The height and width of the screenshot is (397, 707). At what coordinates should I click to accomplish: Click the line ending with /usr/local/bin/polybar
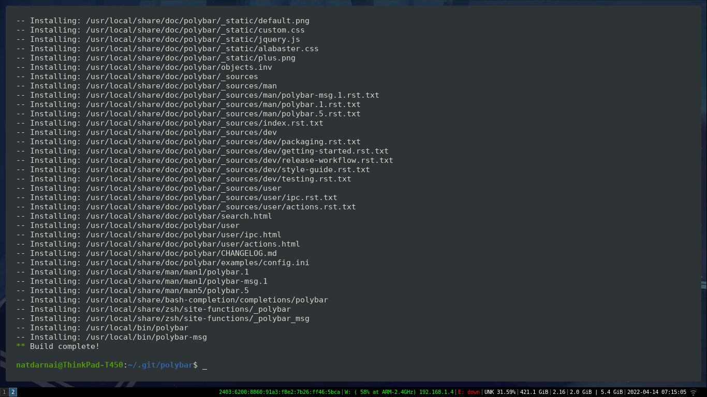tap(102, 328)
